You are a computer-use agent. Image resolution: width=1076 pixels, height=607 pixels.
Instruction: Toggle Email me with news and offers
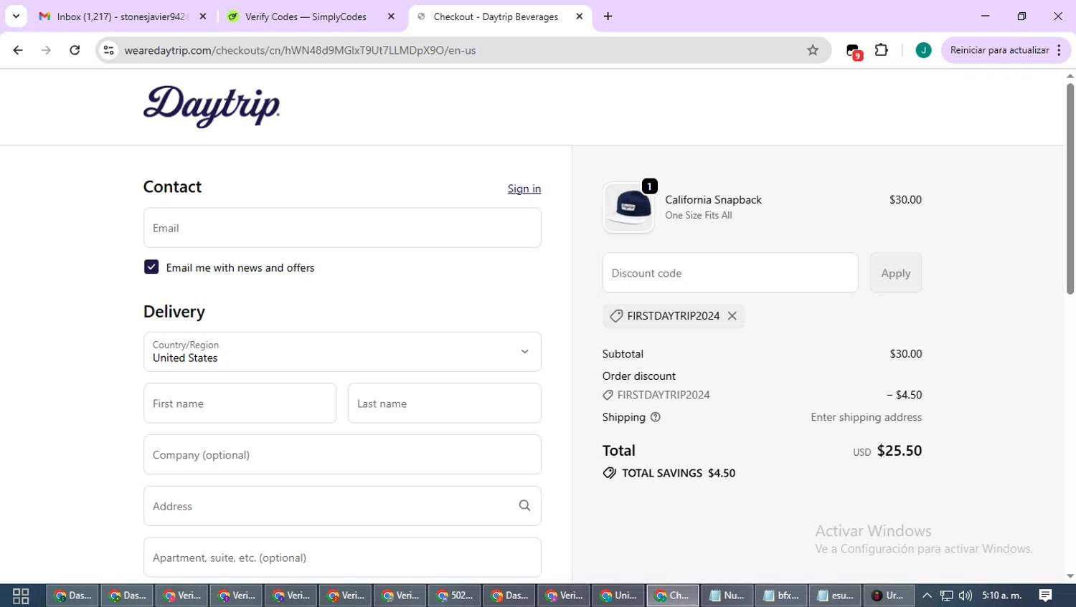tap(151, 267)
